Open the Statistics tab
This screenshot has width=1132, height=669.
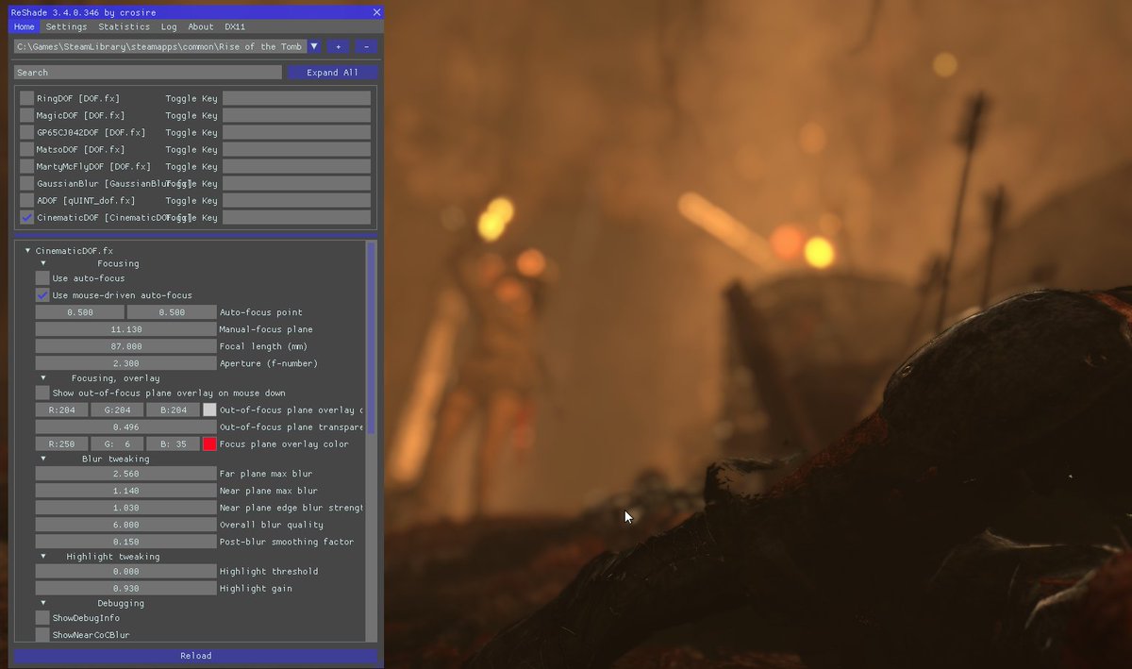124,27
